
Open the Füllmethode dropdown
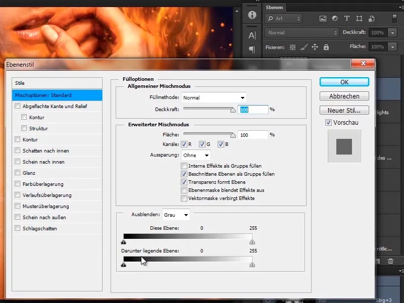(x=214, y=97)
